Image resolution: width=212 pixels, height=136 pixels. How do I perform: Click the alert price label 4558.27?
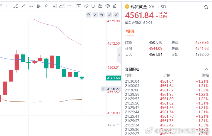point(113,89)
